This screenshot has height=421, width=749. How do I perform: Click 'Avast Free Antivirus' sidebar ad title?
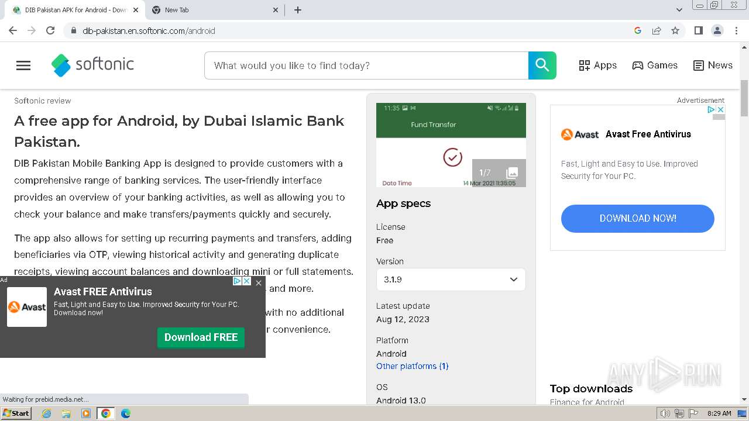pos(648,134)
